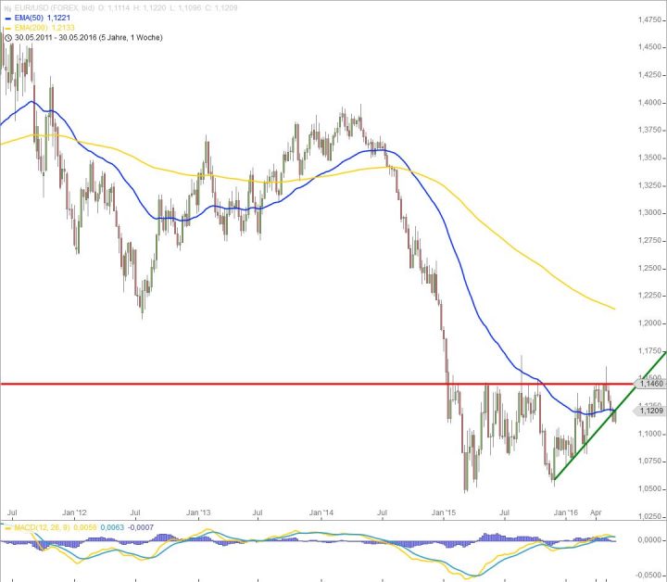
Task: Click the yellow MACD legend marker
Action: click(7, 528)
